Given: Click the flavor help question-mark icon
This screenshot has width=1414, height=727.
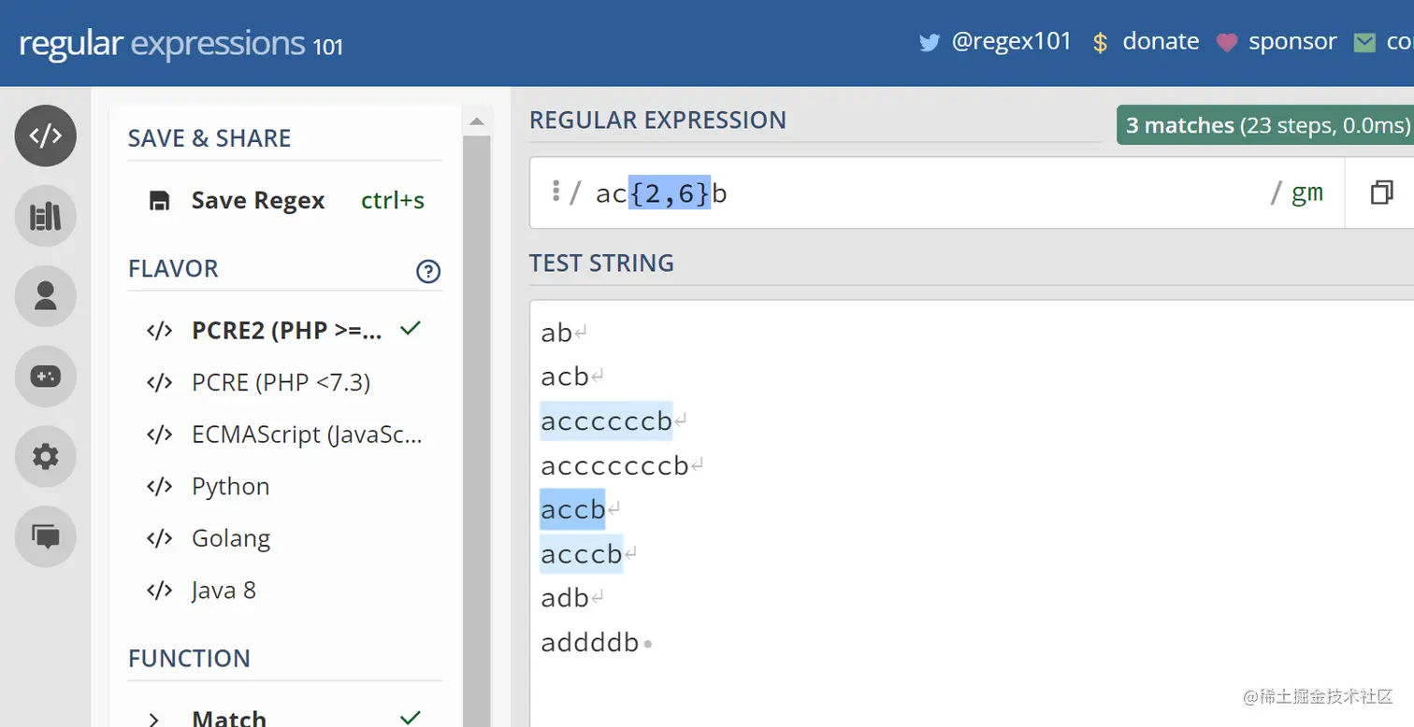Looking at the screenshot, I should tap(427, 271).
